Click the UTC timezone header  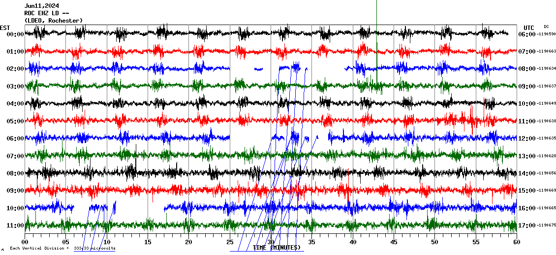click(529, 28)
